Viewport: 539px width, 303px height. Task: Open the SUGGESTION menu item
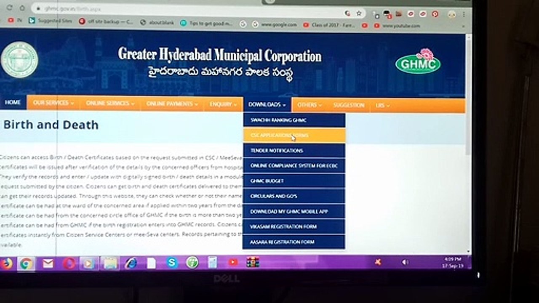point(349,105)
